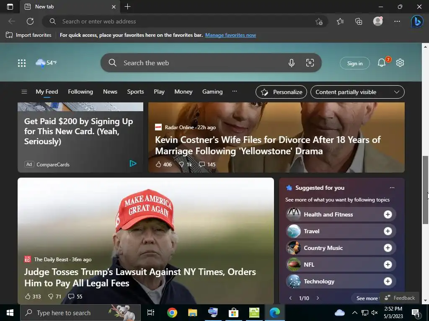This screenshot has height=321, width=429.
Task: Switch to the News tab
Action: coord(110,92)
